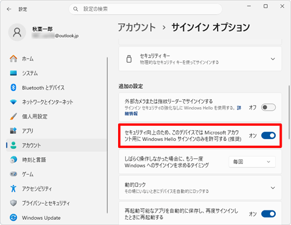Click the network Wi-Fi icon

(x=13, y=102)
